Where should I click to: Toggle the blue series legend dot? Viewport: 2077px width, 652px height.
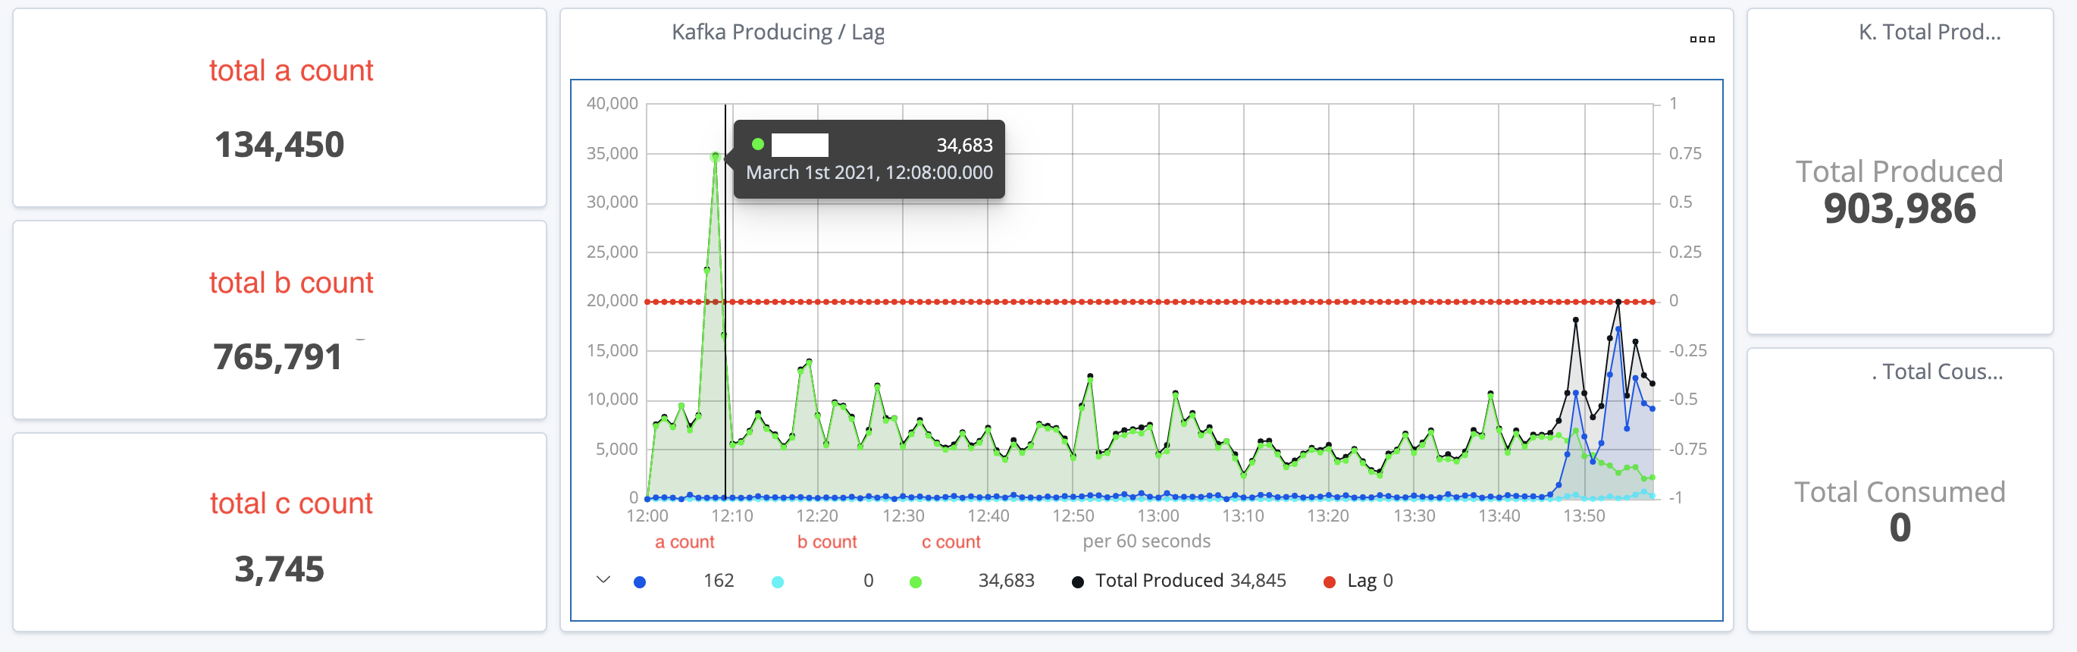tap(639, 582)
